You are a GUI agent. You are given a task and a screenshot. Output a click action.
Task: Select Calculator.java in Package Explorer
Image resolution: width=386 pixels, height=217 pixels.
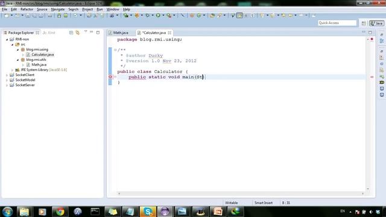[x=42, y=55]
